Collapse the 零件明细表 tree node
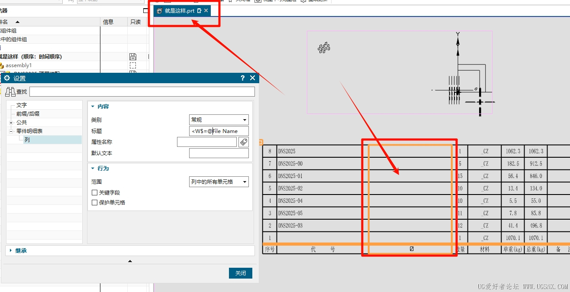Screen dimensions: 570x292 pyautogui.click(x=11, y=131)
